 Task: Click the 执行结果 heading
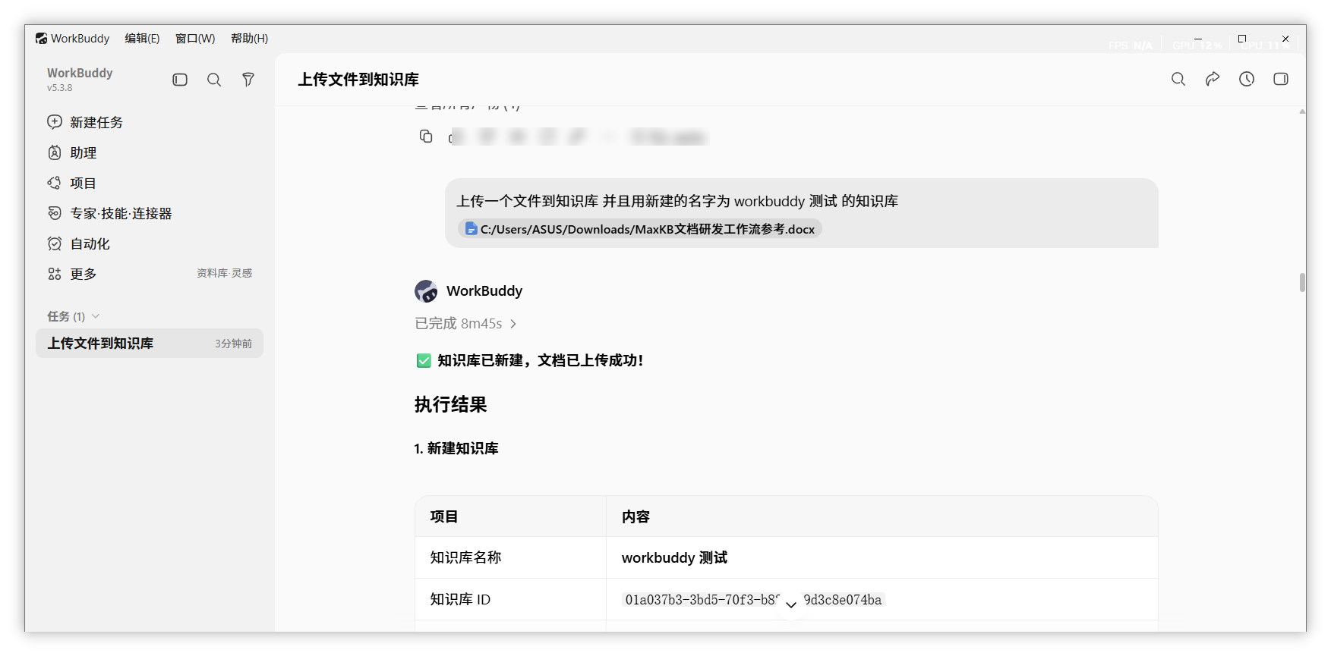tap(450, 404)
